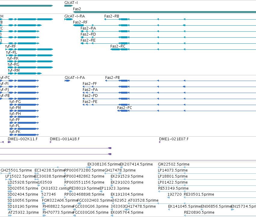The width and height of the screenshot is (256, 217).
Task: Click the RP003482862.5prime EST label
Action: coord(85,176)
